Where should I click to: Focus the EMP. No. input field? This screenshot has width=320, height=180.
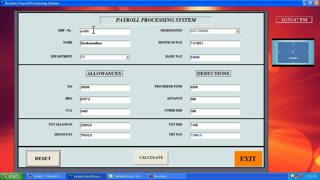(105, 31)
